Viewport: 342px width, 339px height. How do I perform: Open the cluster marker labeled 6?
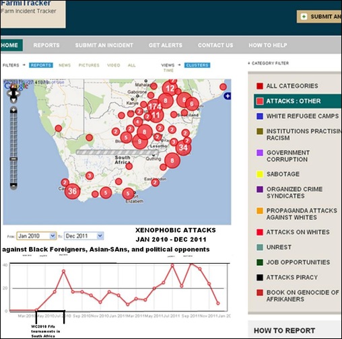coord(192,104)
